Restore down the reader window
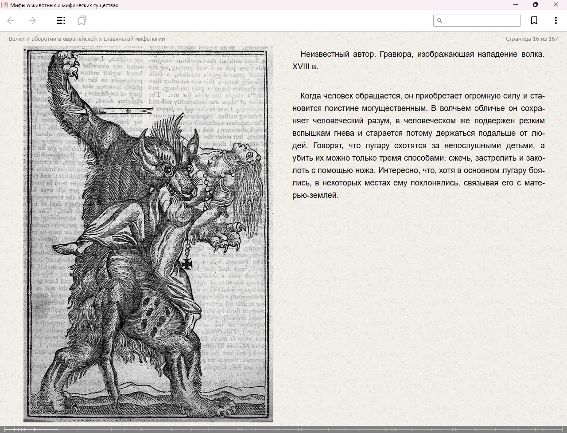 click(536, 5)
